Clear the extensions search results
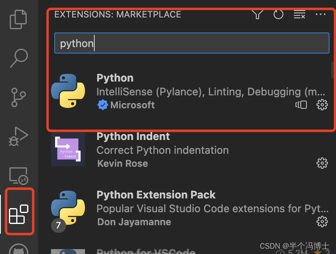Image resolution: width=336 pixels, height=254 pixels. (299, 14)
